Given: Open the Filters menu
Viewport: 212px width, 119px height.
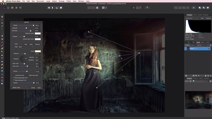Looking at the screenshot, I should 69,1.
